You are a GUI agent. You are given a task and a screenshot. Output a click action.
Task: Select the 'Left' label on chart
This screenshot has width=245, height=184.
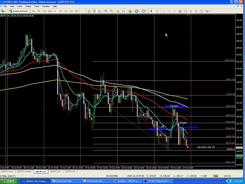[x=162, y=127]
